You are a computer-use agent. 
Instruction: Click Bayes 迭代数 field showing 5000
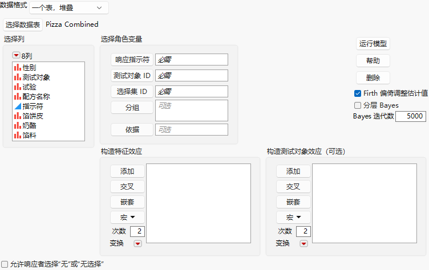[x=411, y=116]
